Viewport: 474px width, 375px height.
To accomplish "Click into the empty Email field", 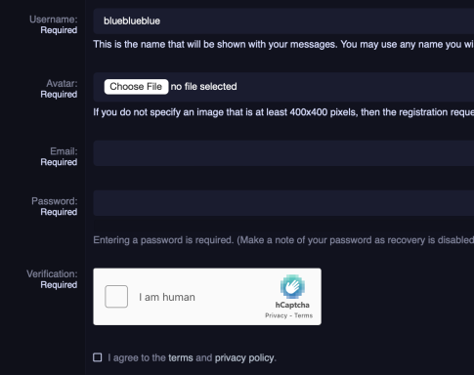I will 283,153.
